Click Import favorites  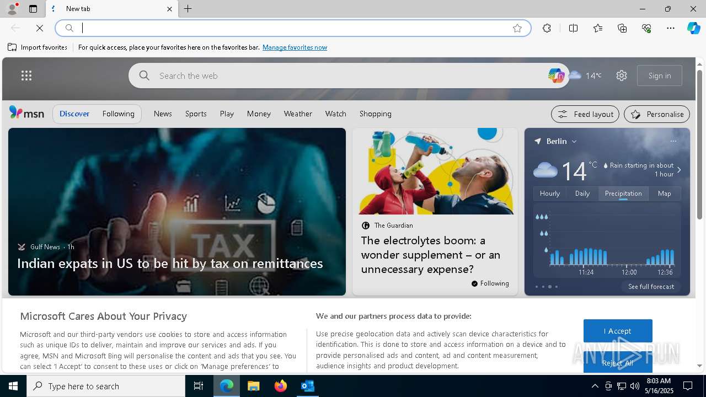[38, 47]
